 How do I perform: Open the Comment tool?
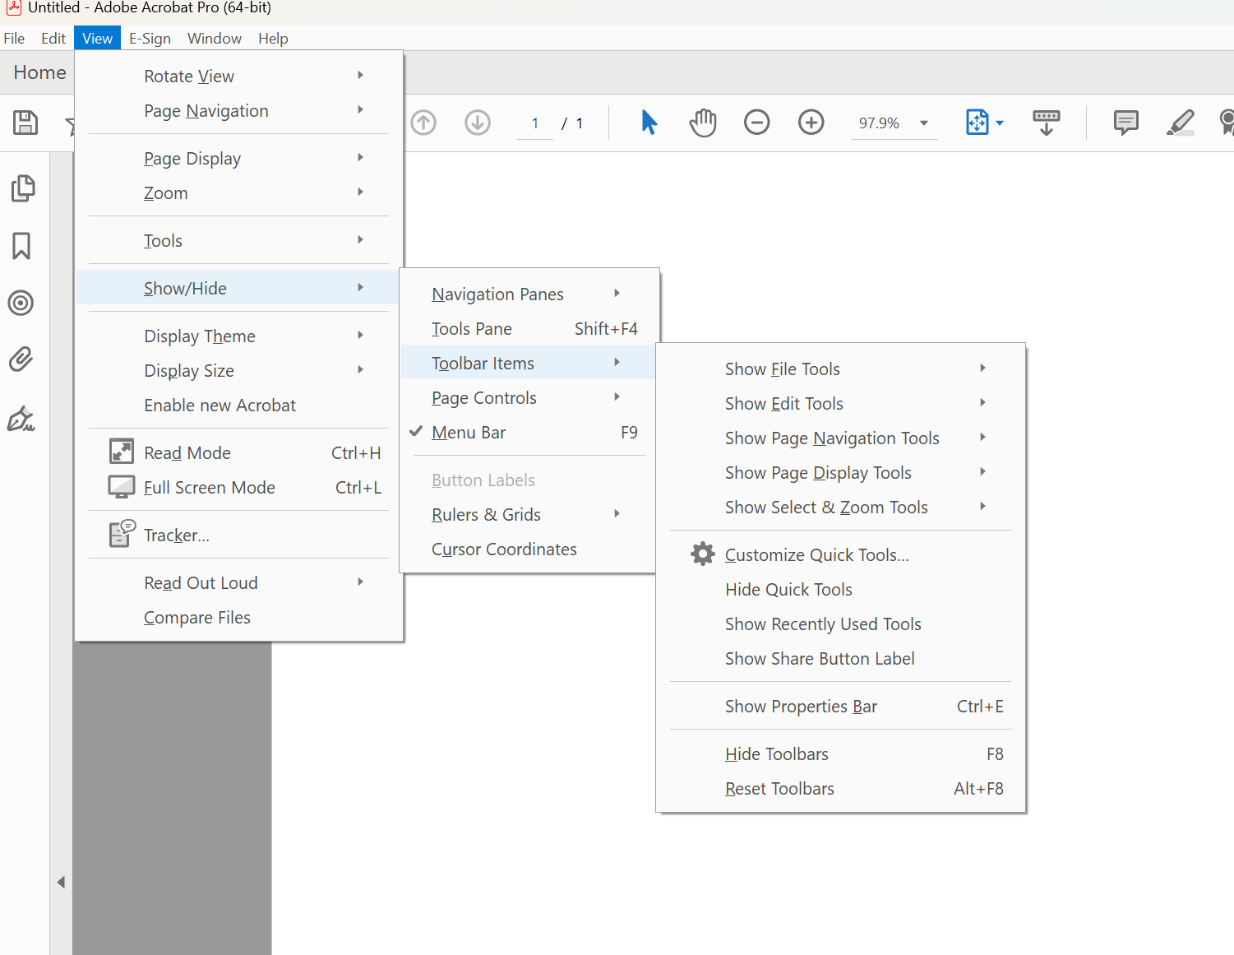tap(1125, 122)
